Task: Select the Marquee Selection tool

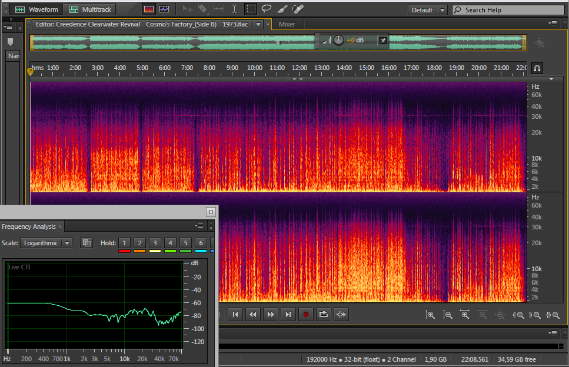Action: click(x=251, y=9)
